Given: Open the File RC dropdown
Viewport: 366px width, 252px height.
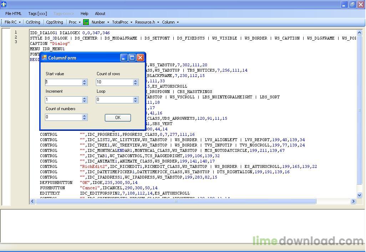Looking at the screenshot, I should tap(12, 22).
